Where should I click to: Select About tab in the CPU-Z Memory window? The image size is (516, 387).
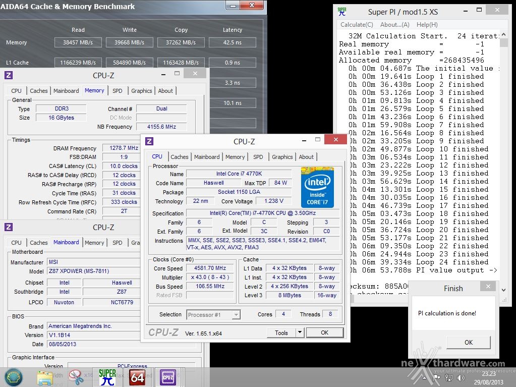(x=165, y=91)
